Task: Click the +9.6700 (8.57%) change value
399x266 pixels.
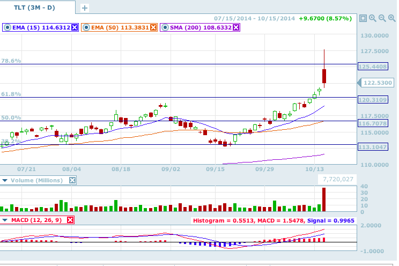Action: click(x=326, y=19)
